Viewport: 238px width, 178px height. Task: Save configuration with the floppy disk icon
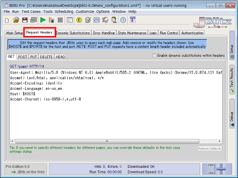pos(25,20)
